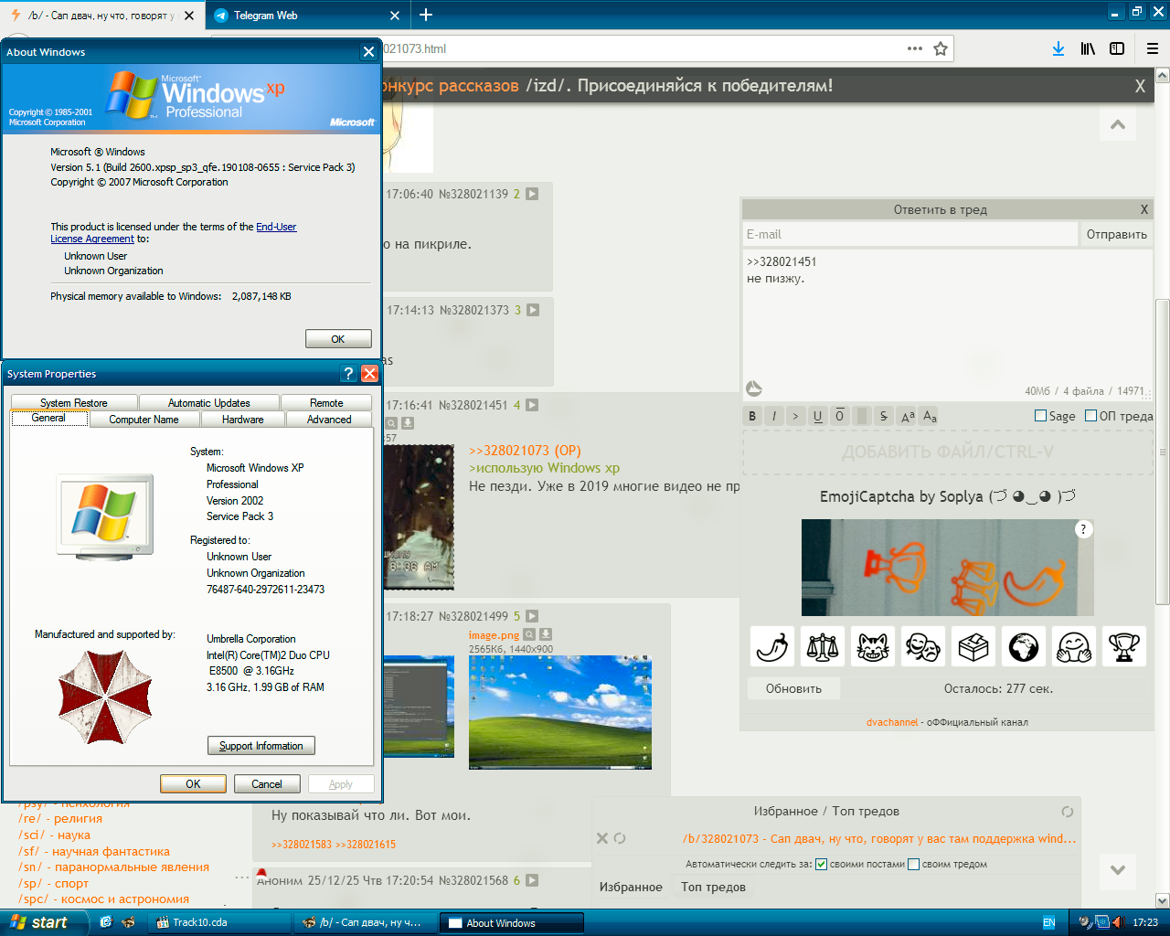Open the image.png desktop wallpaper thumbnail
This screenshot has height=936, width=1170.
560,712
